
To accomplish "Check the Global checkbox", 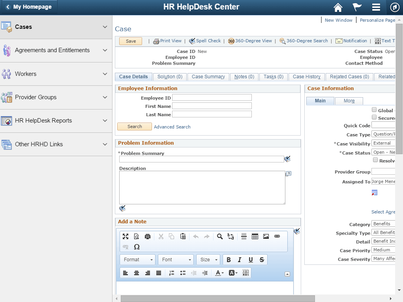I will pyautogui.click(x=374, y=110).
